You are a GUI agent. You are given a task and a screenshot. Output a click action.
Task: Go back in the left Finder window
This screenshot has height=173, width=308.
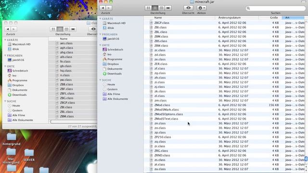[8, 29]
